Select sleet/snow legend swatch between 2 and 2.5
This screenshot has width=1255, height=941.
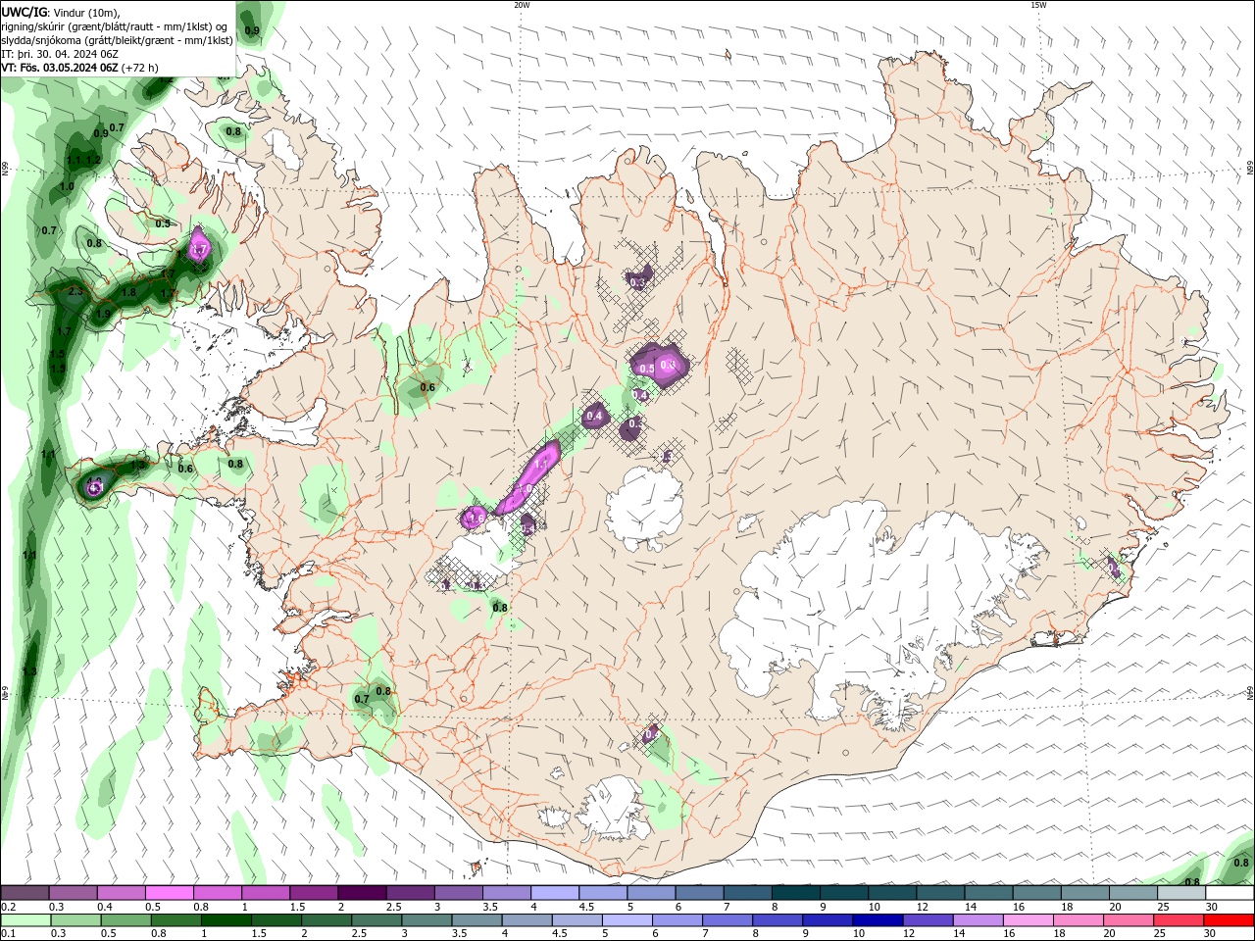pos(361,892)
